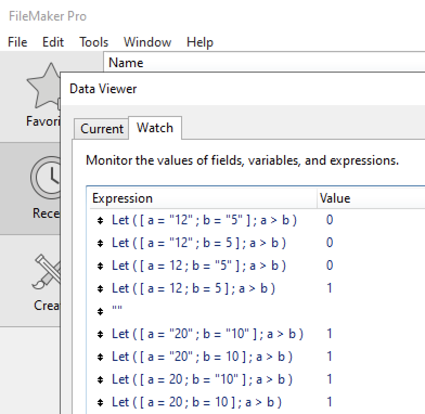The height and width of the screenshot is (414, 425).
Task: Click reorder handle of a = 12; b = 5 row
Action: tap(100, 289)
